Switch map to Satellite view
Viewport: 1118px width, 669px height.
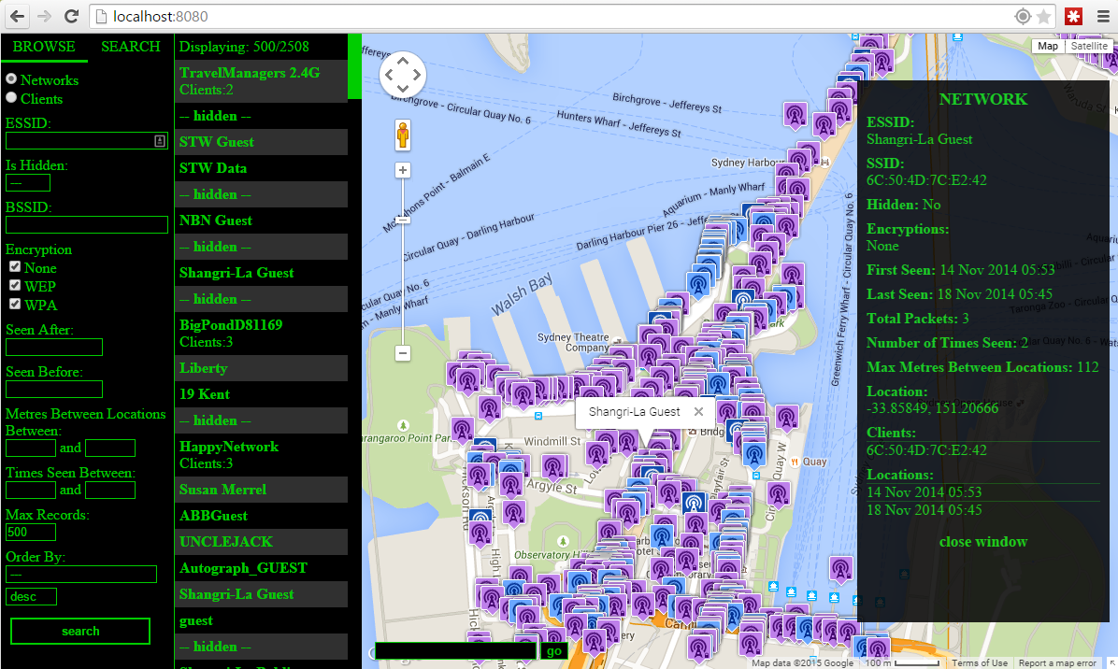click(x=1089, y=46)
